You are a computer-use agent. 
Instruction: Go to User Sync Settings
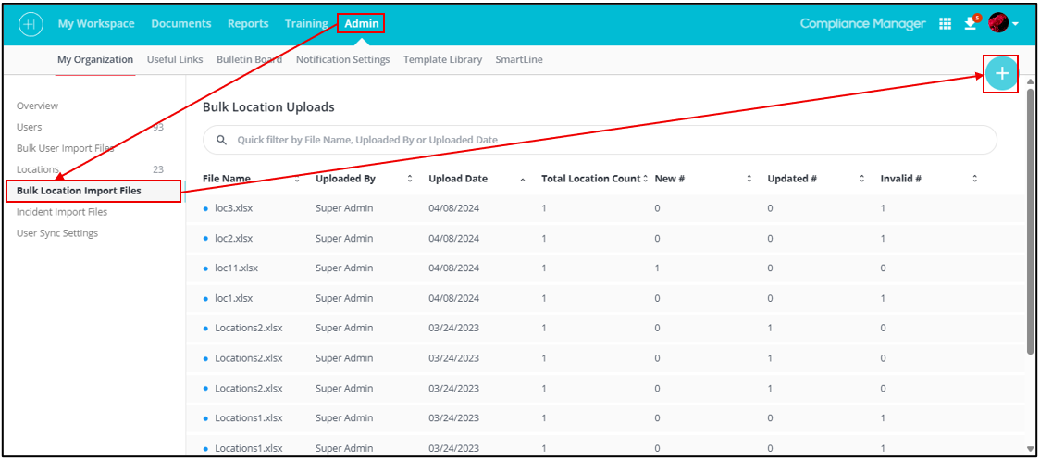click(57, 233)
